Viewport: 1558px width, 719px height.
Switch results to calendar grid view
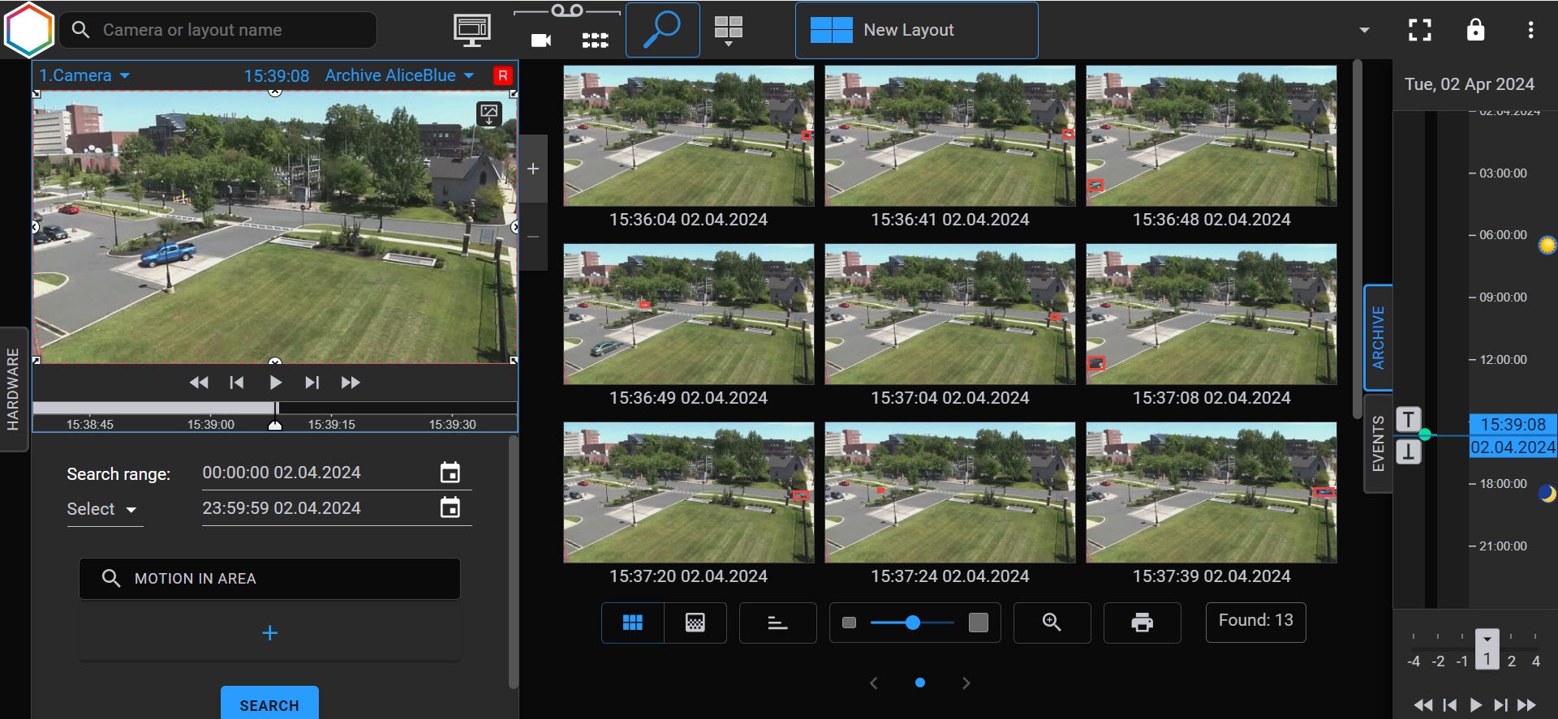[x=695, y=623]
